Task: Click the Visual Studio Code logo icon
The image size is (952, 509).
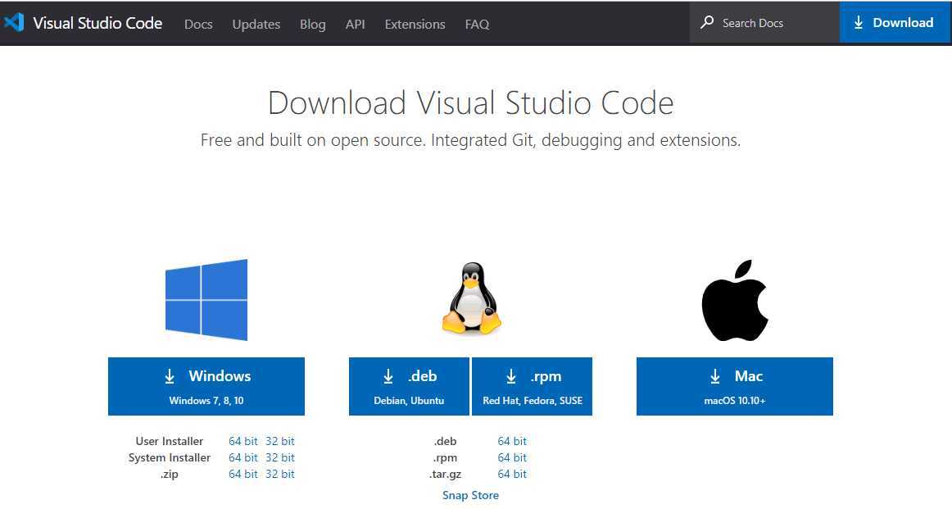Action: click(x=14, y=22)
